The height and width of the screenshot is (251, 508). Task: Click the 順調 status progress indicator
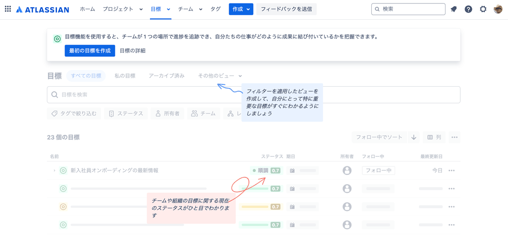tap(266, 171)
